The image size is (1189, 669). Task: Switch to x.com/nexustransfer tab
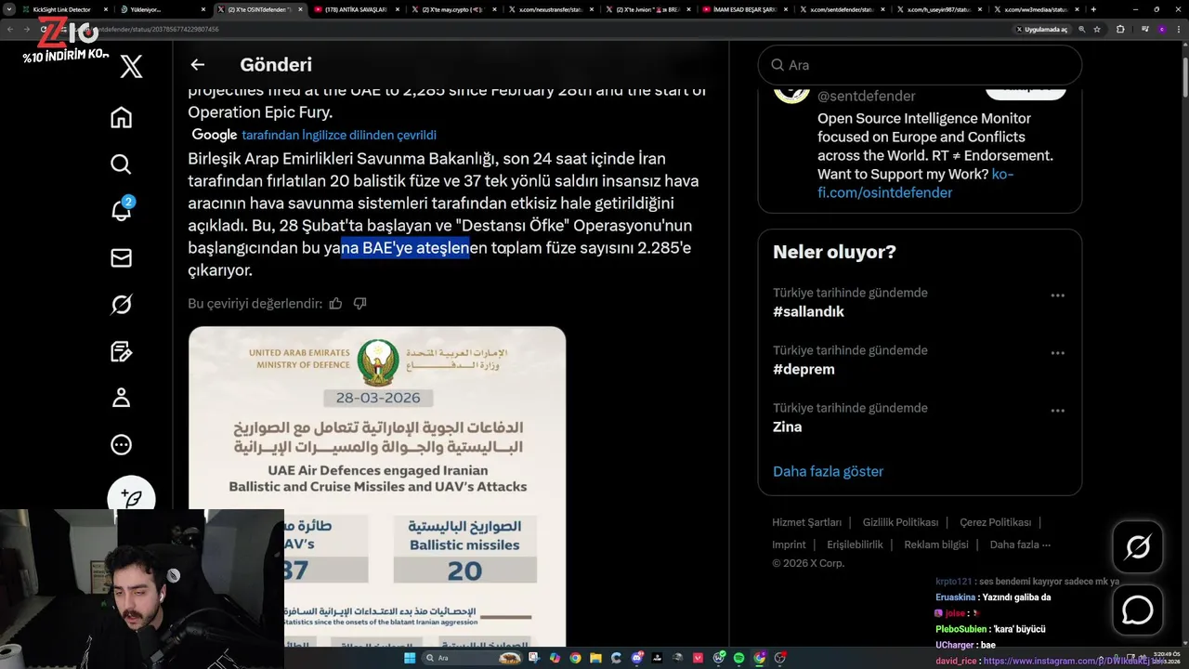[552, 9]
